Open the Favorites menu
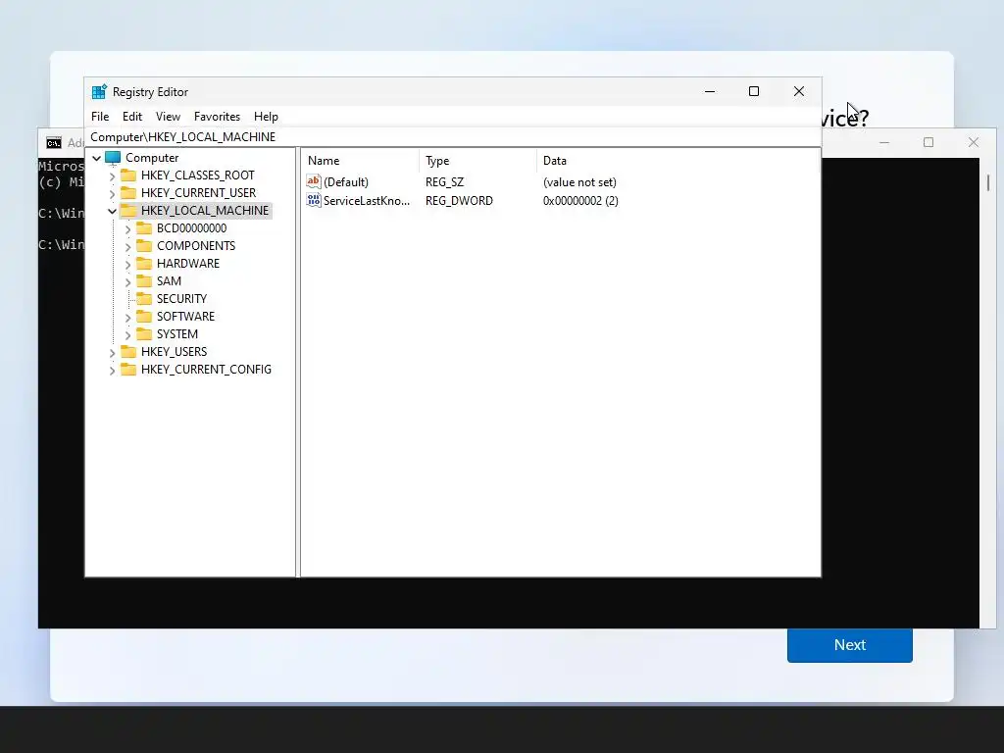1004x753 pixels. pos(217,117)
